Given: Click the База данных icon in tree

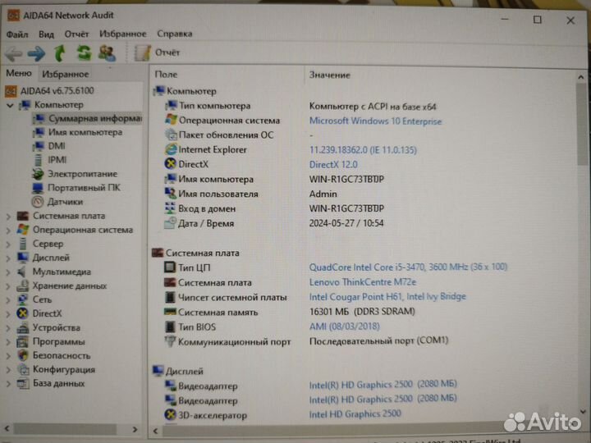Looking at the screenshot, I should 23,383.
